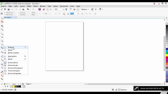Screen dimensions: 168x94
Task: Select the Interactive Fill tool
Action: (x=2, y=75)
